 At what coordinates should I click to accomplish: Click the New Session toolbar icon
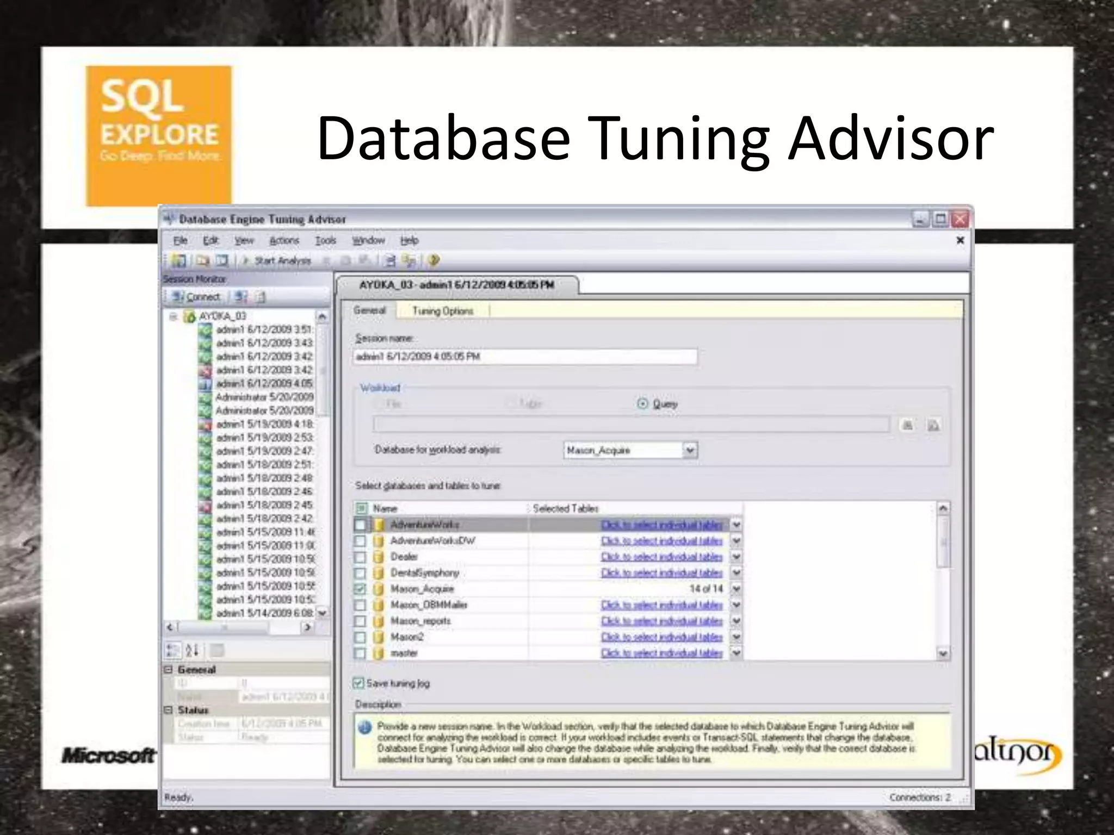[178, 260]
